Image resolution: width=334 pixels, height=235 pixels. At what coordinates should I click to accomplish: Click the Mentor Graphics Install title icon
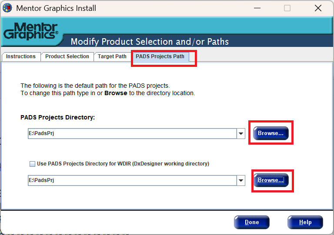click(x=7, y=8)
